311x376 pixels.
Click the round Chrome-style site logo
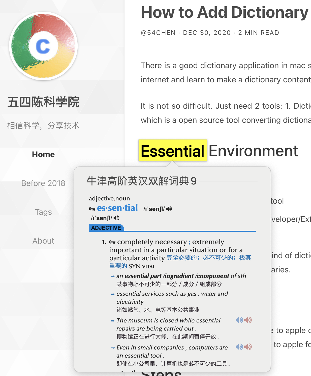pyautogui.click(x=43, y=46)
